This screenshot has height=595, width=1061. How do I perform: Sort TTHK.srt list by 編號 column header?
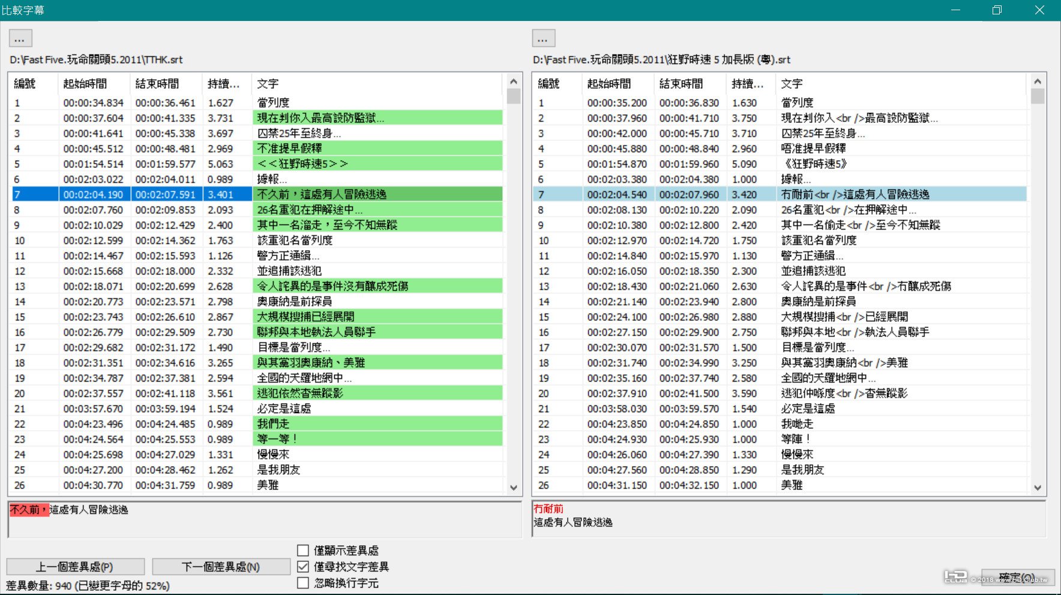[x=34, y=83]
